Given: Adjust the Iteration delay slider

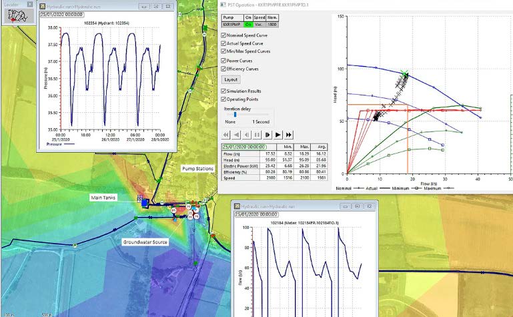Looking at the screenshot, I should (235, 114).
